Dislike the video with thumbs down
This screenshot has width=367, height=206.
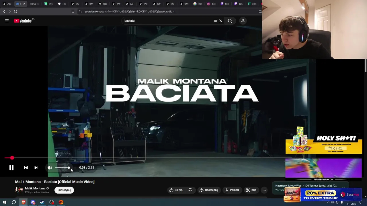tap(190, 190)
